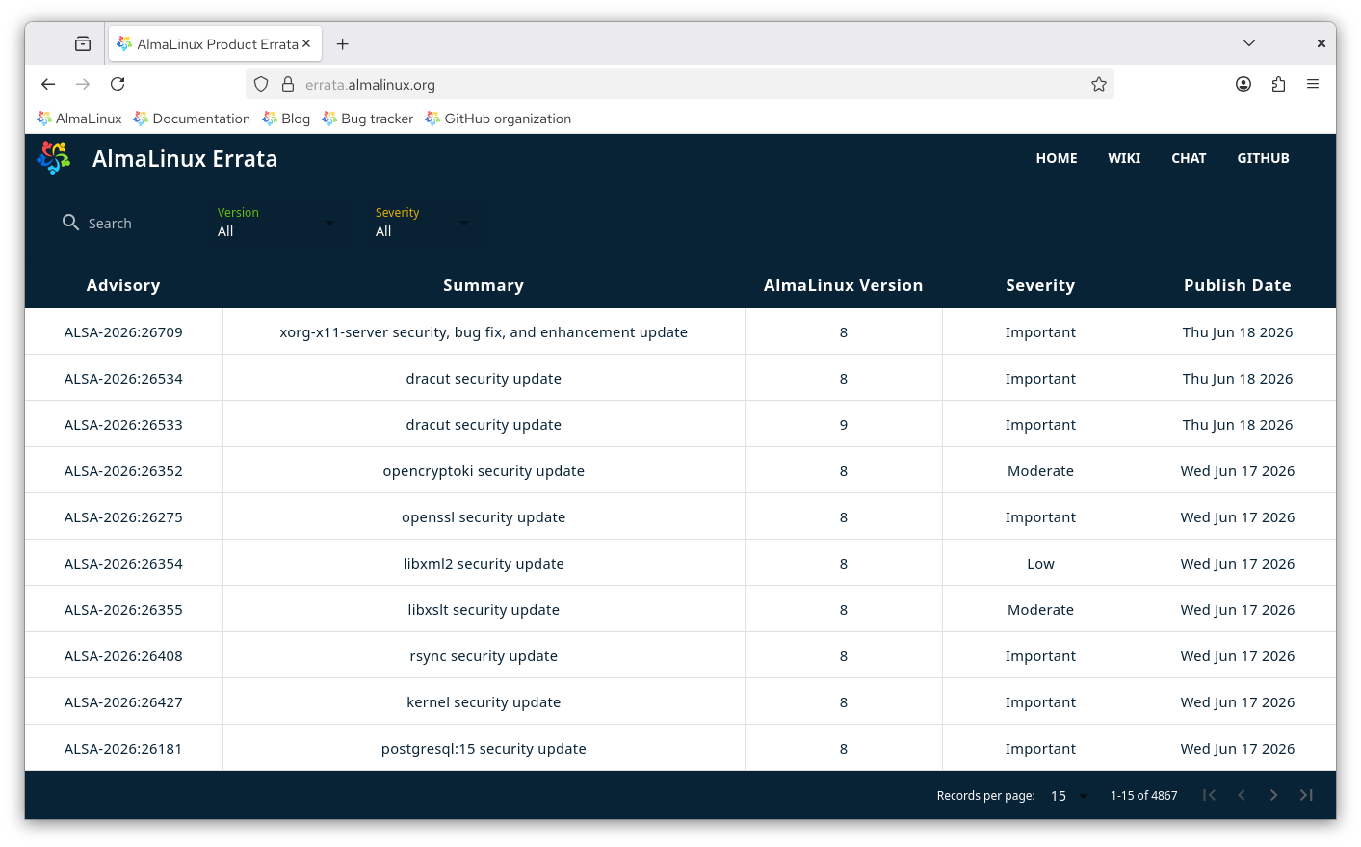Open the Severity filter dropdown
Screen dimensions: 1361x847
click(x=424, y=223)
